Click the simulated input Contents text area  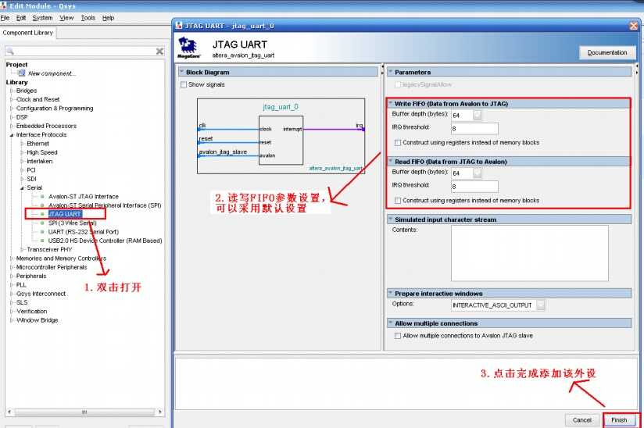click(529, 253)
